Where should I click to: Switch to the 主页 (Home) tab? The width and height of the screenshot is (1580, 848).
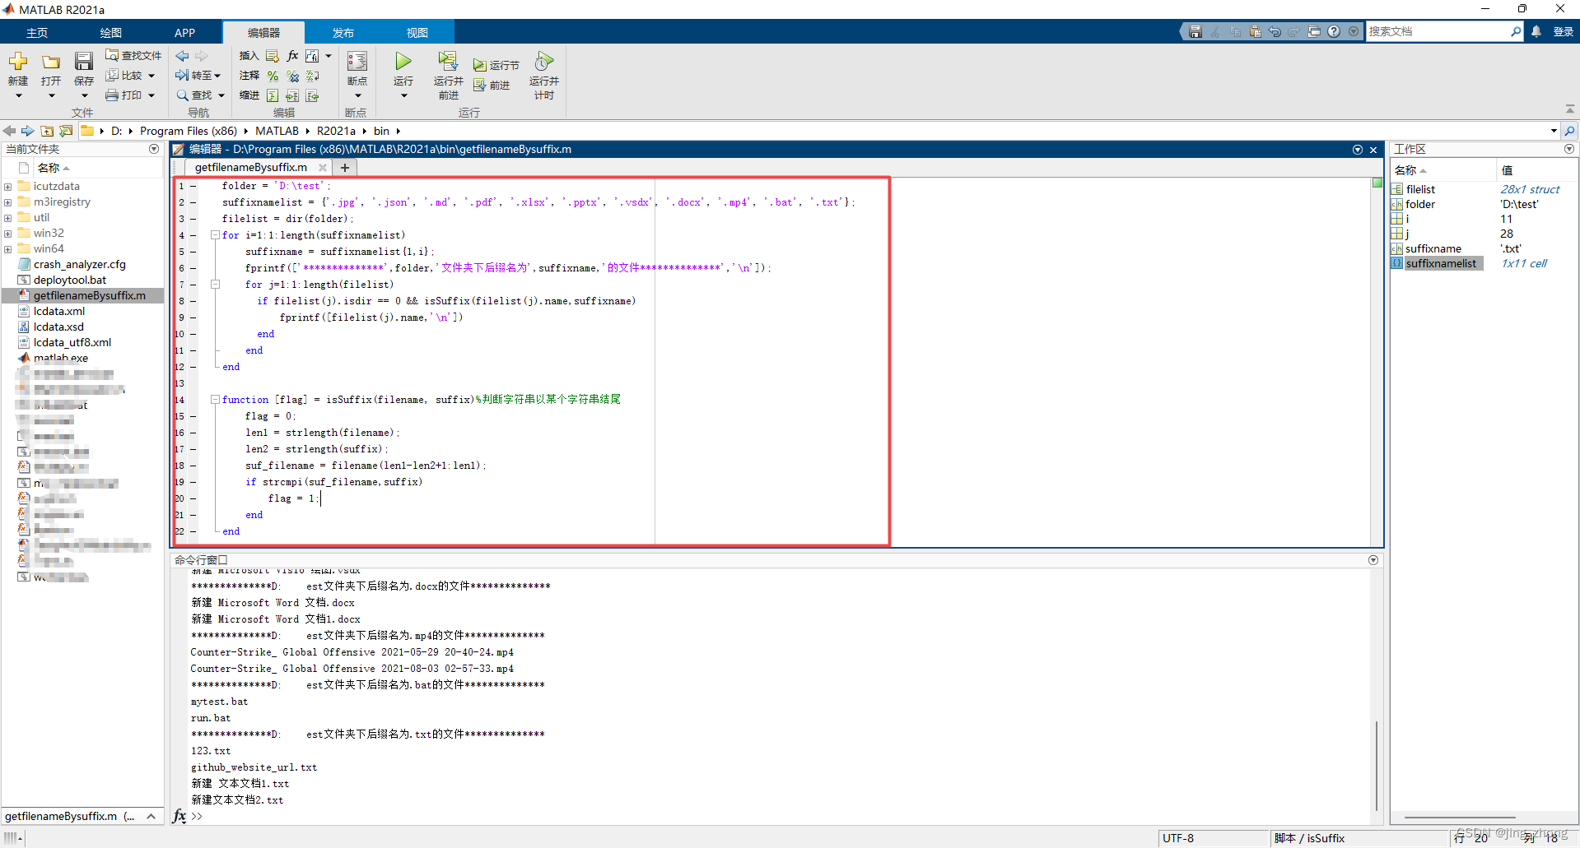tap(37, 32)
